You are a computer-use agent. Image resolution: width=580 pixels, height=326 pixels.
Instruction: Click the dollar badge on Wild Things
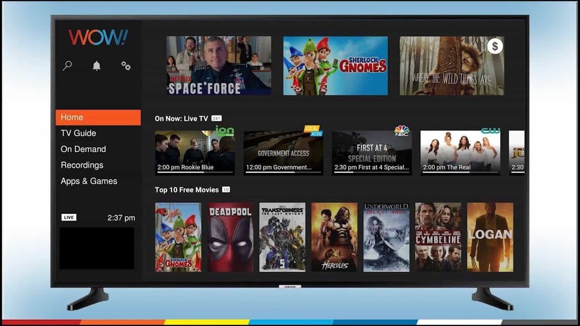495,46
